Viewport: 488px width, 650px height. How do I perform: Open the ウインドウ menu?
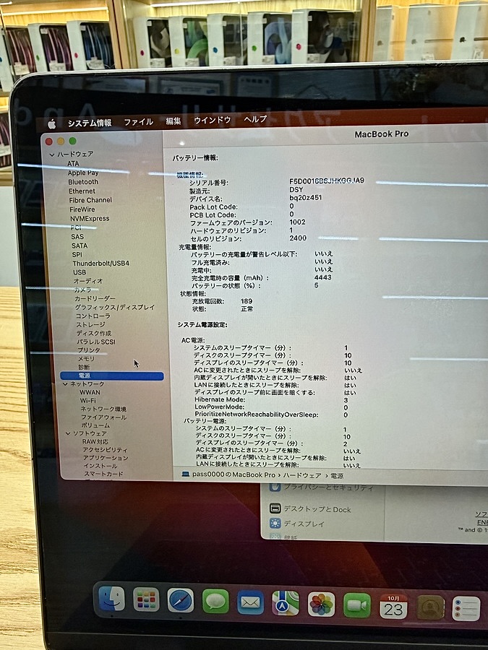213,120
